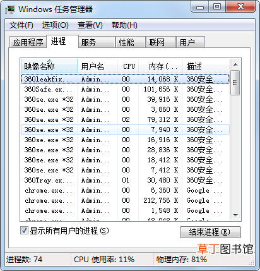Screen dimensions: 260x271
Task: Click the scrollbar up arrow
Action: 235,64
